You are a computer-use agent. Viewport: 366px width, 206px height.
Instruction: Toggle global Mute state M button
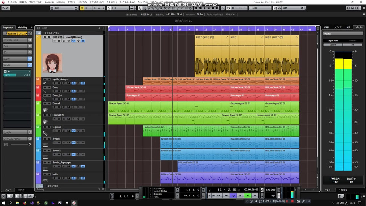pos(82,8)
